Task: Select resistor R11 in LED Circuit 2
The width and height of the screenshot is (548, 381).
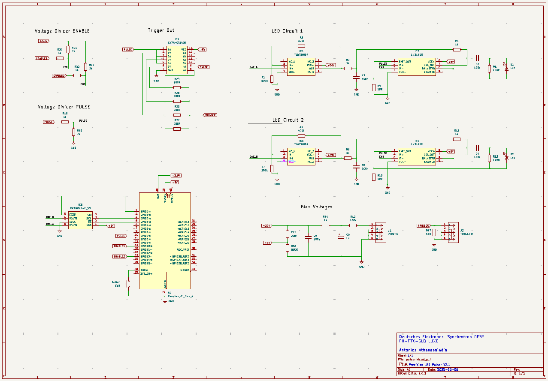Action: [457, 139]
